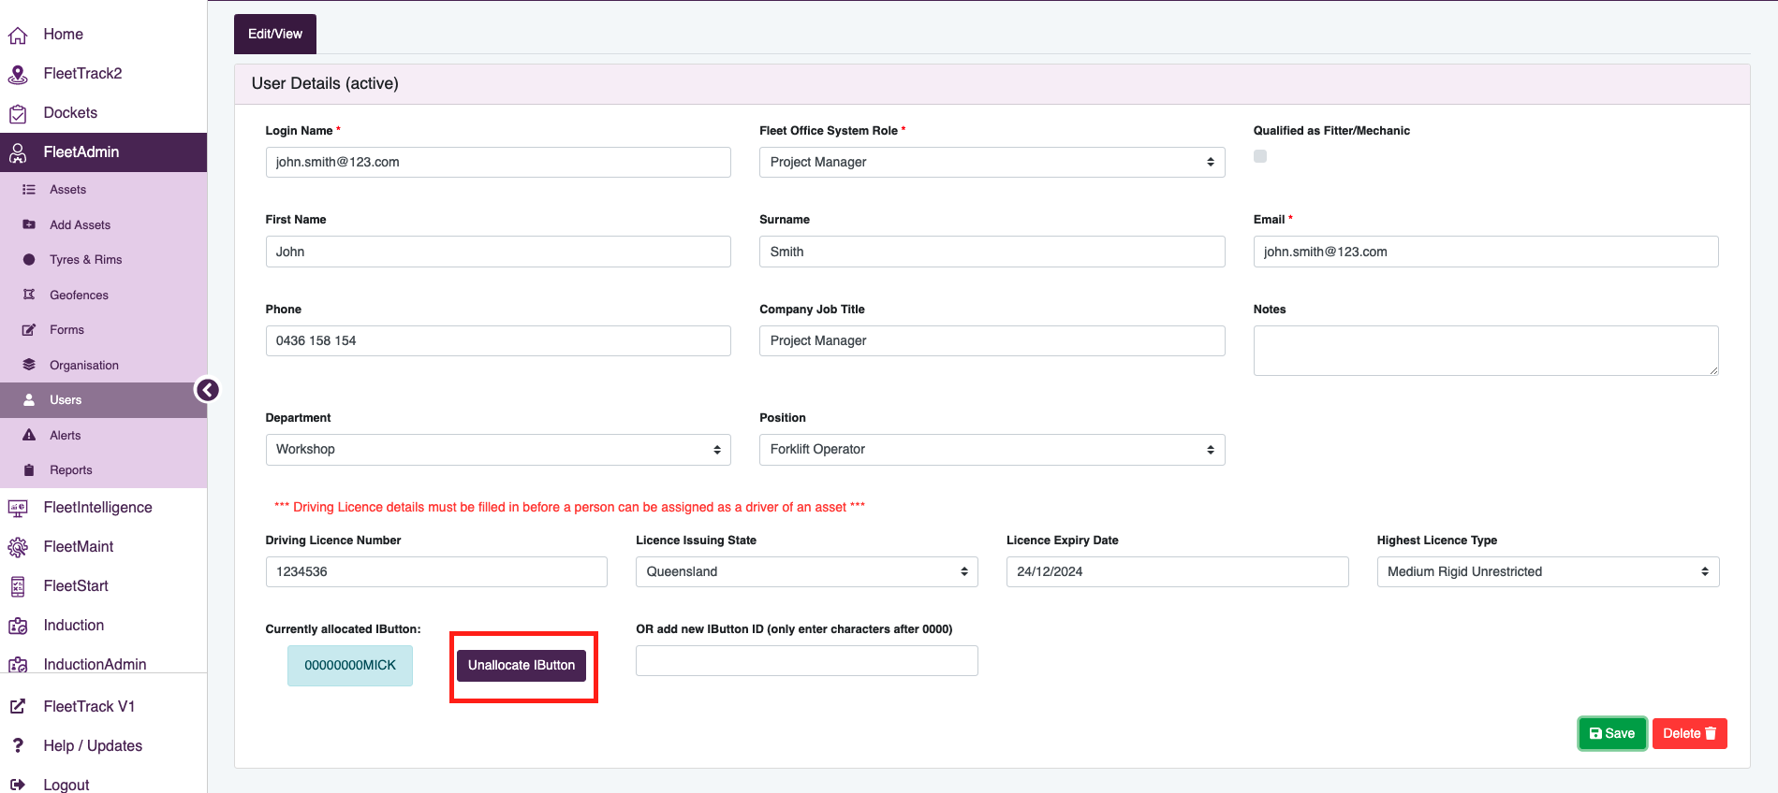The height and width of the screenshot is (793, 1778).
Task: Click the FleetStart checklist icon
Action: [x=18, y=586]
